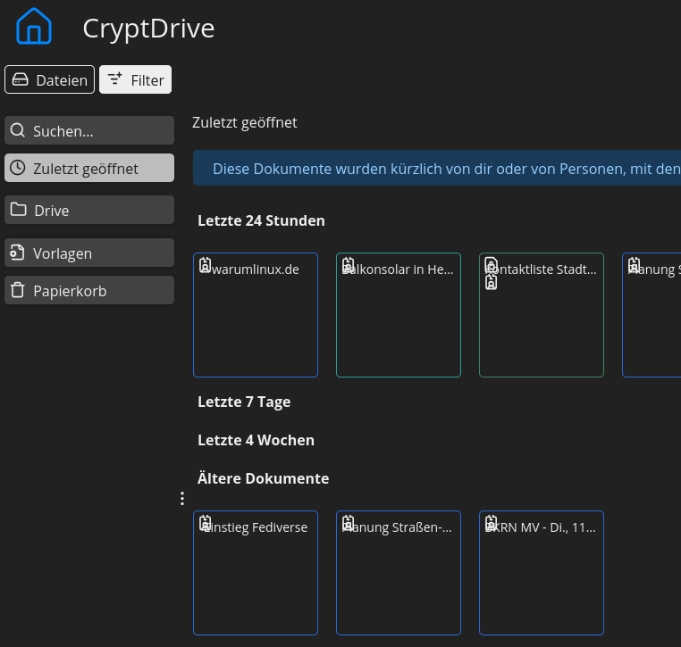
Task: Open the Filter options
Action: tap(135, 80)
